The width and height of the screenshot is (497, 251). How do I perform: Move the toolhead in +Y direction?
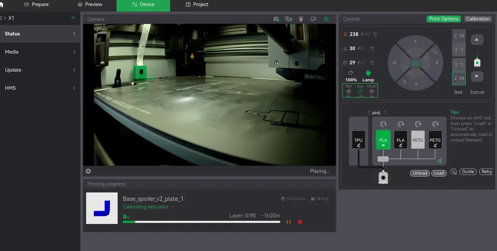pos(416,42)
